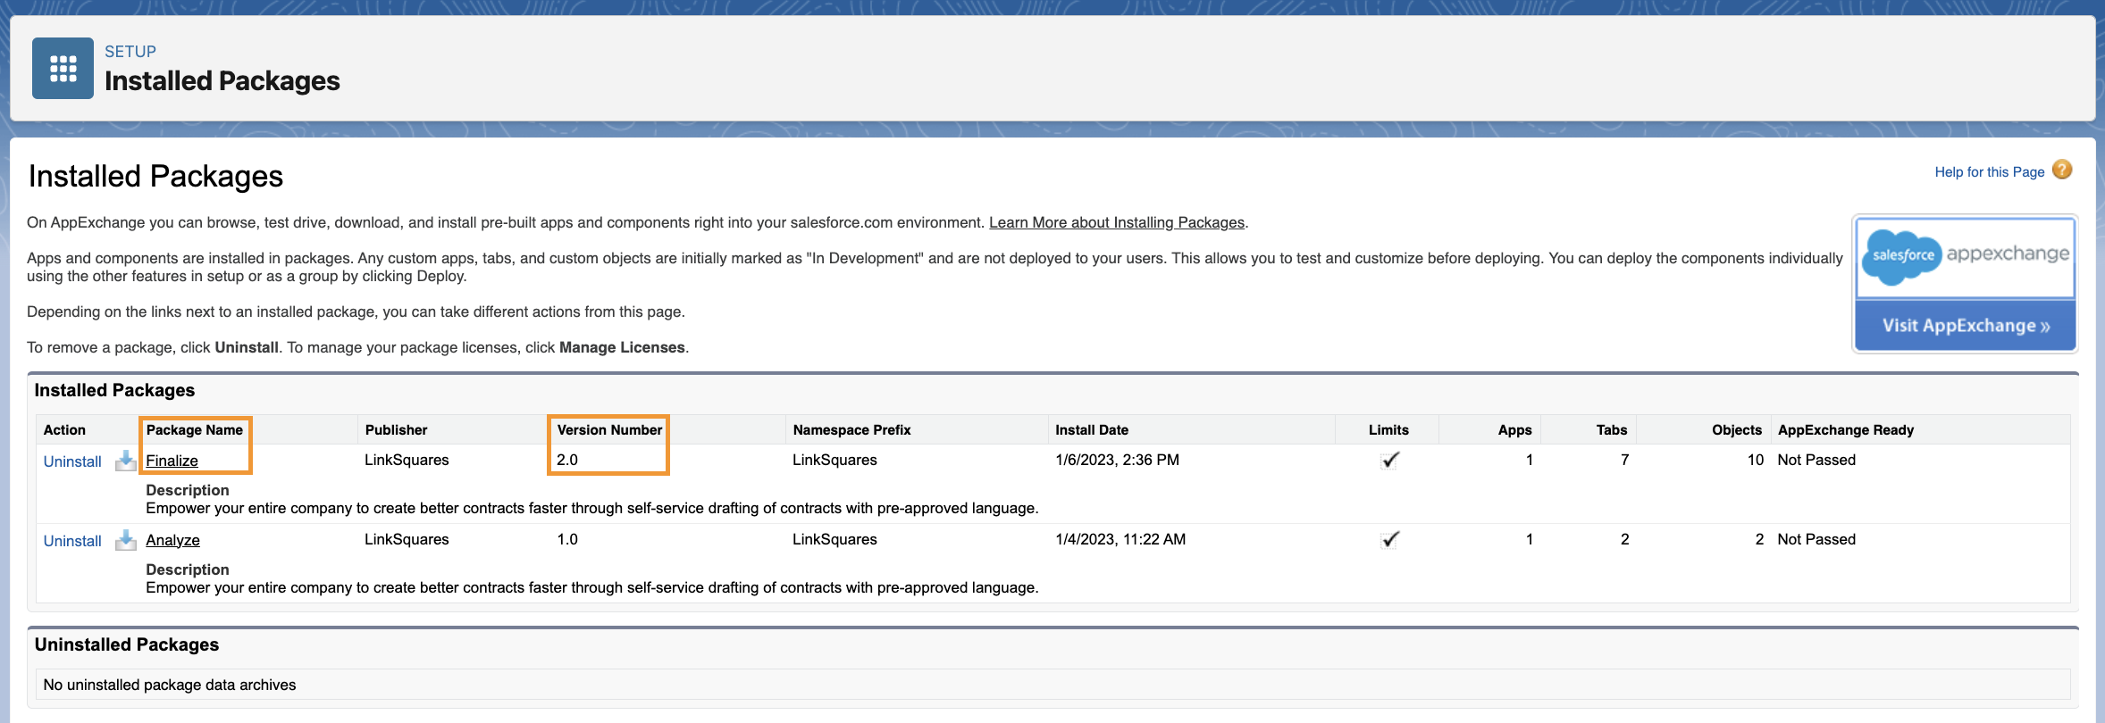Click the SETUP breadcrumb label
2105x723 pixels.
[x=130, y=52]
